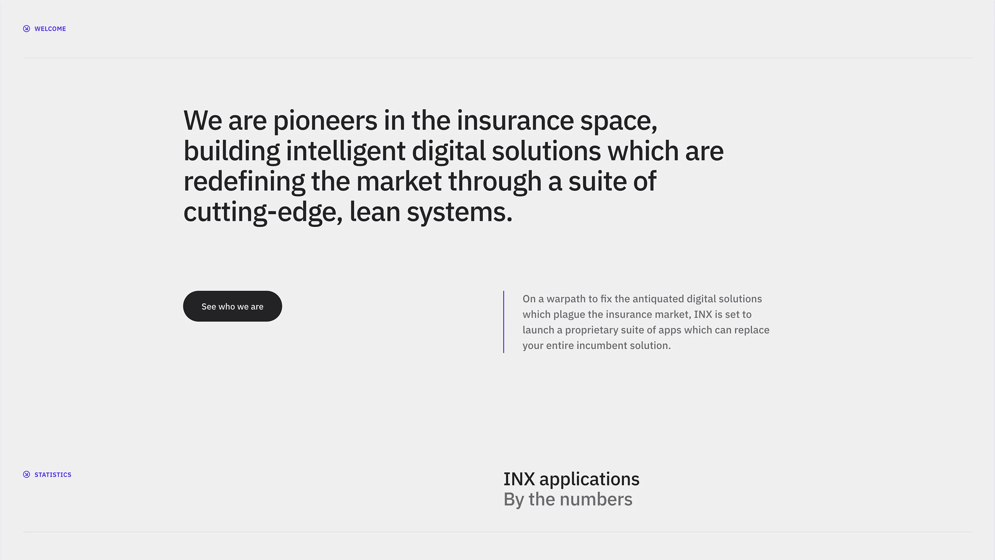
Task: Click the word 'INX' in the gray paragraph
Action: 702,314
